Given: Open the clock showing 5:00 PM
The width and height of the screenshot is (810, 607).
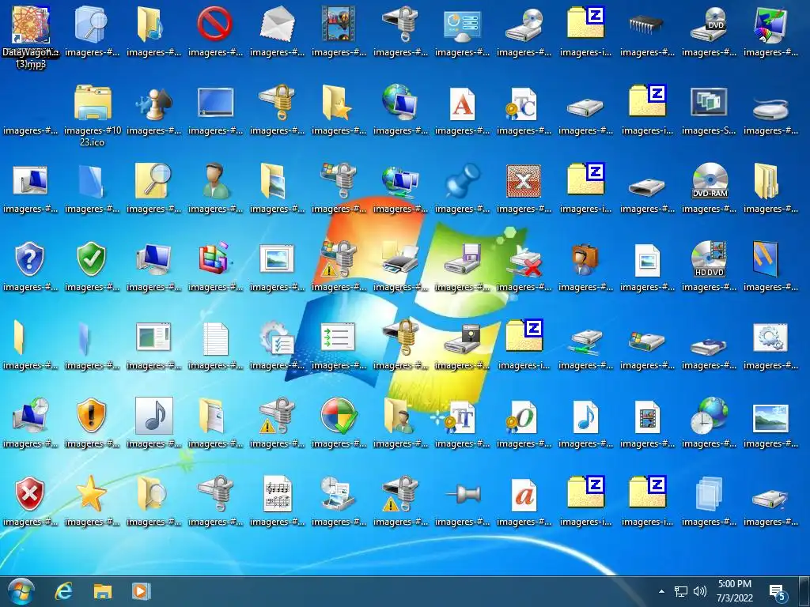Looking at the screenshot, I should (735, 591).
